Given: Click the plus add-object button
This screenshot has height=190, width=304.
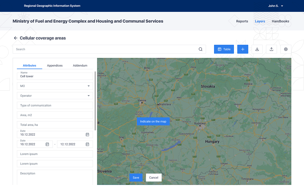Looking at the screenshot, I should 243,49.
